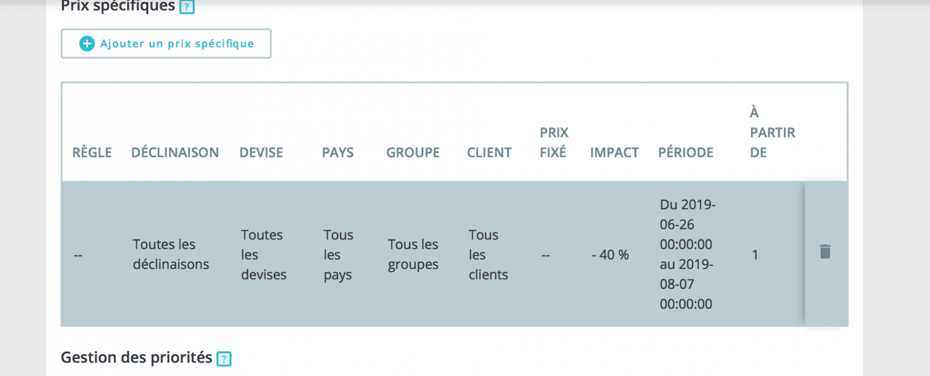This screenshot has height=376, width=930.
Task: Click the DEVISE column header
Action: [261, 152]
